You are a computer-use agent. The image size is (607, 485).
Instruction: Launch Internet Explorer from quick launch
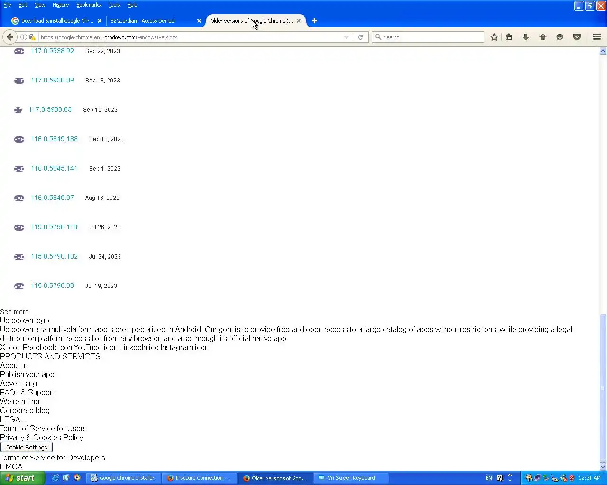55,478
